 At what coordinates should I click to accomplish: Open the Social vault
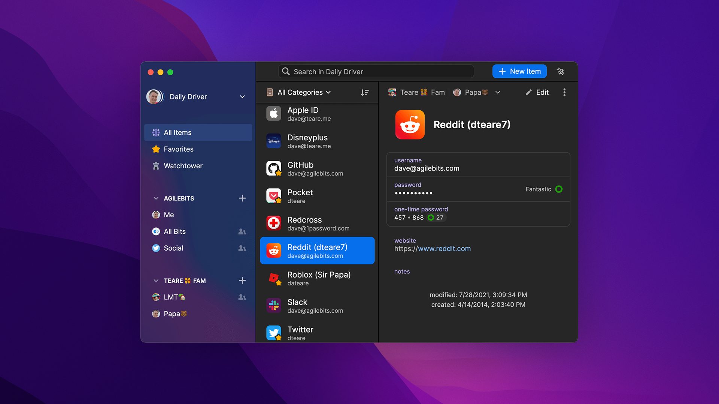tap(173, 248)
